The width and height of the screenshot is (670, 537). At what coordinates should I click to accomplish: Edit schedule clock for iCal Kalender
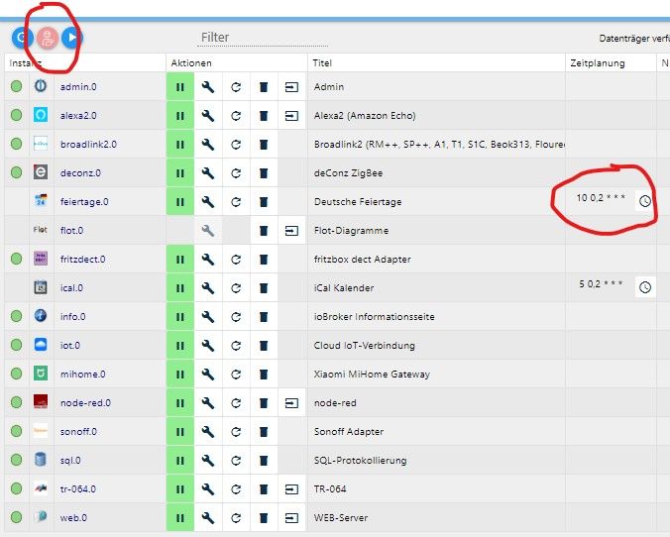[645, 287]
